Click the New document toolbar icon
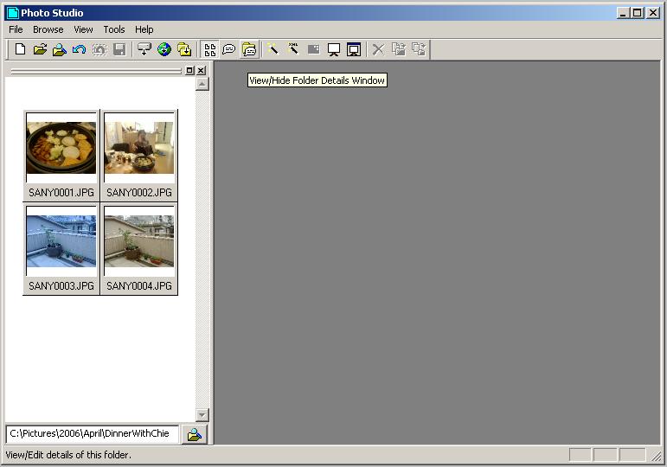 tap(20, 49)
